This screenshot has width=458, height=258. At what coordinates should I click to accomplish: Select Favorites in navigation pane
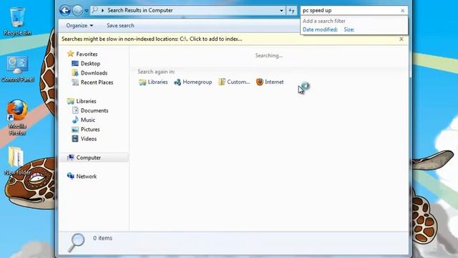pos(87,54)
